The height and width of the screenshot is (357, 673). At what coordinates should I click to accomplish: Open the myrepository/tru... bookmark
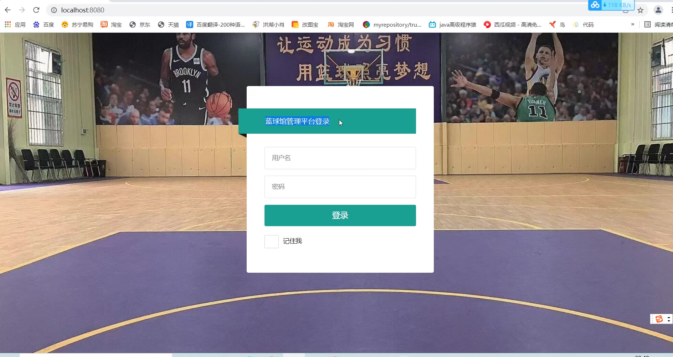(x=392, y=25)
